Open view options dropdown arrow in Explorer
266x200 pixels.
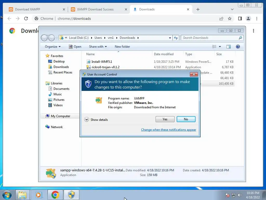220,47
